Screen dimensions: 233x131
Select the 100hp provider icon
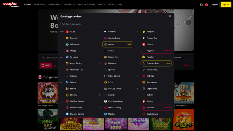click(x=67, y=32)
